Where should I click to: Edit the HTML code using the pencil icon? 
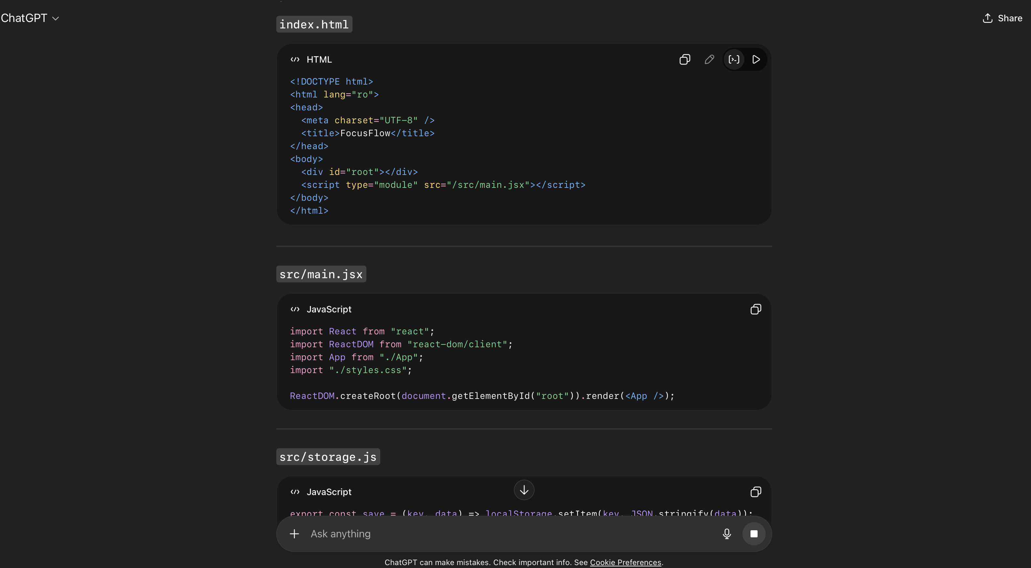pyautogui.click(x=709, y=59)
